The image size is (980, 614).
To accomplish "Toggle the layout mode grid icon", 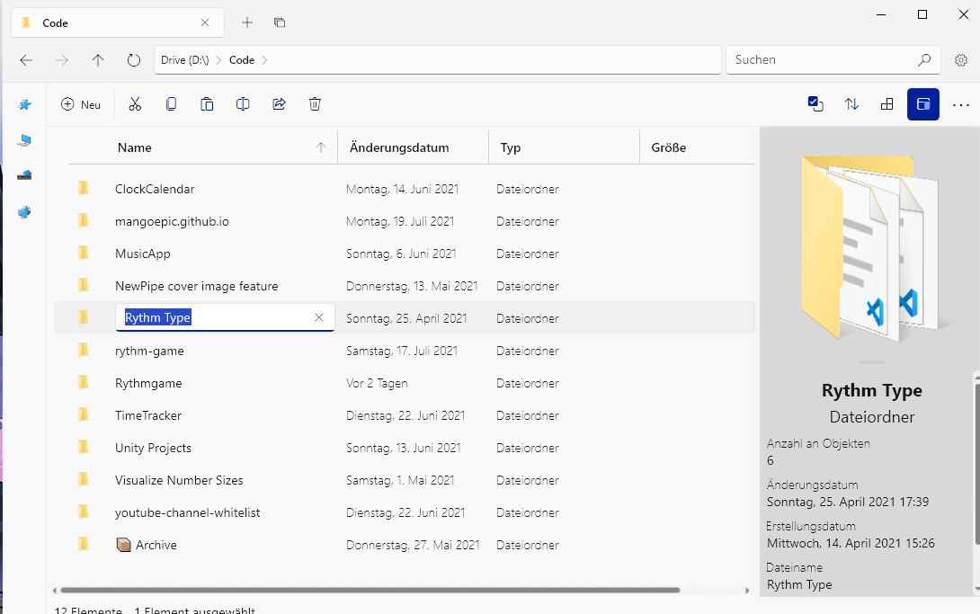I will click(886, 104).
